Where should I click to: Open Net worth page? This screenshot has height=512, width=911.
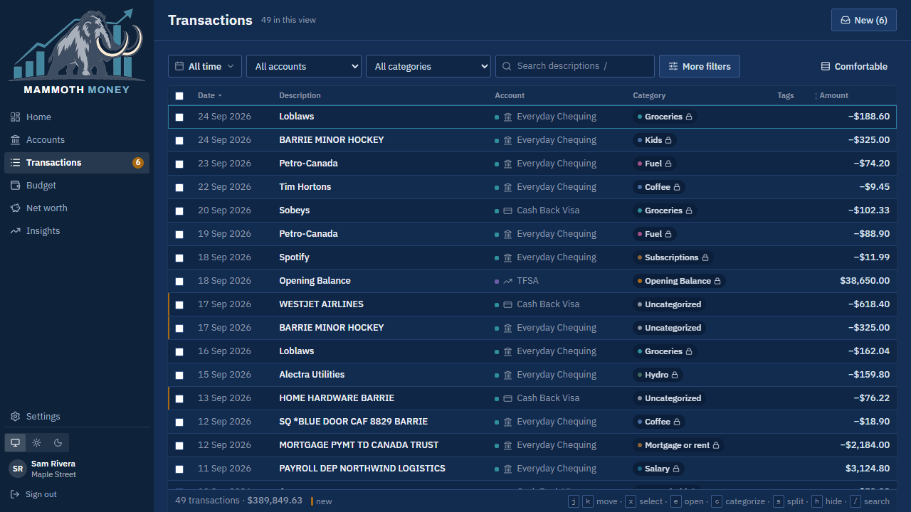(77, 208)
